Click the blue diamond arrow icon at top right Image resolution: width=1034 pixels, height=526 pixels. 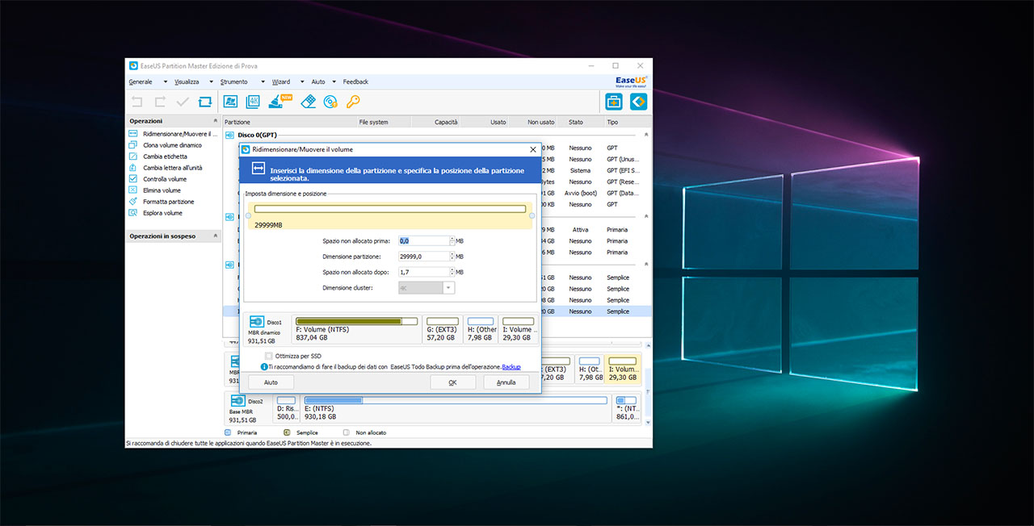(x=639, y=102)
